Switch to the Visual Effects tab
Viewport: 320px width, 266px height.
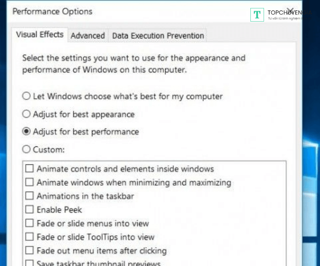[40, 35]
